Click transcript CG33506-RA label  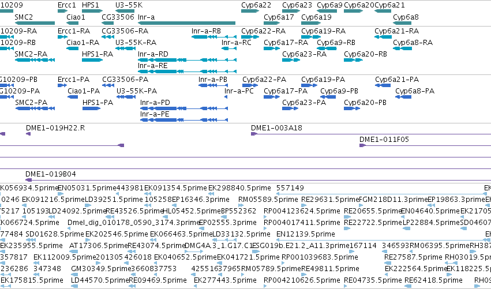coord(125,31)
